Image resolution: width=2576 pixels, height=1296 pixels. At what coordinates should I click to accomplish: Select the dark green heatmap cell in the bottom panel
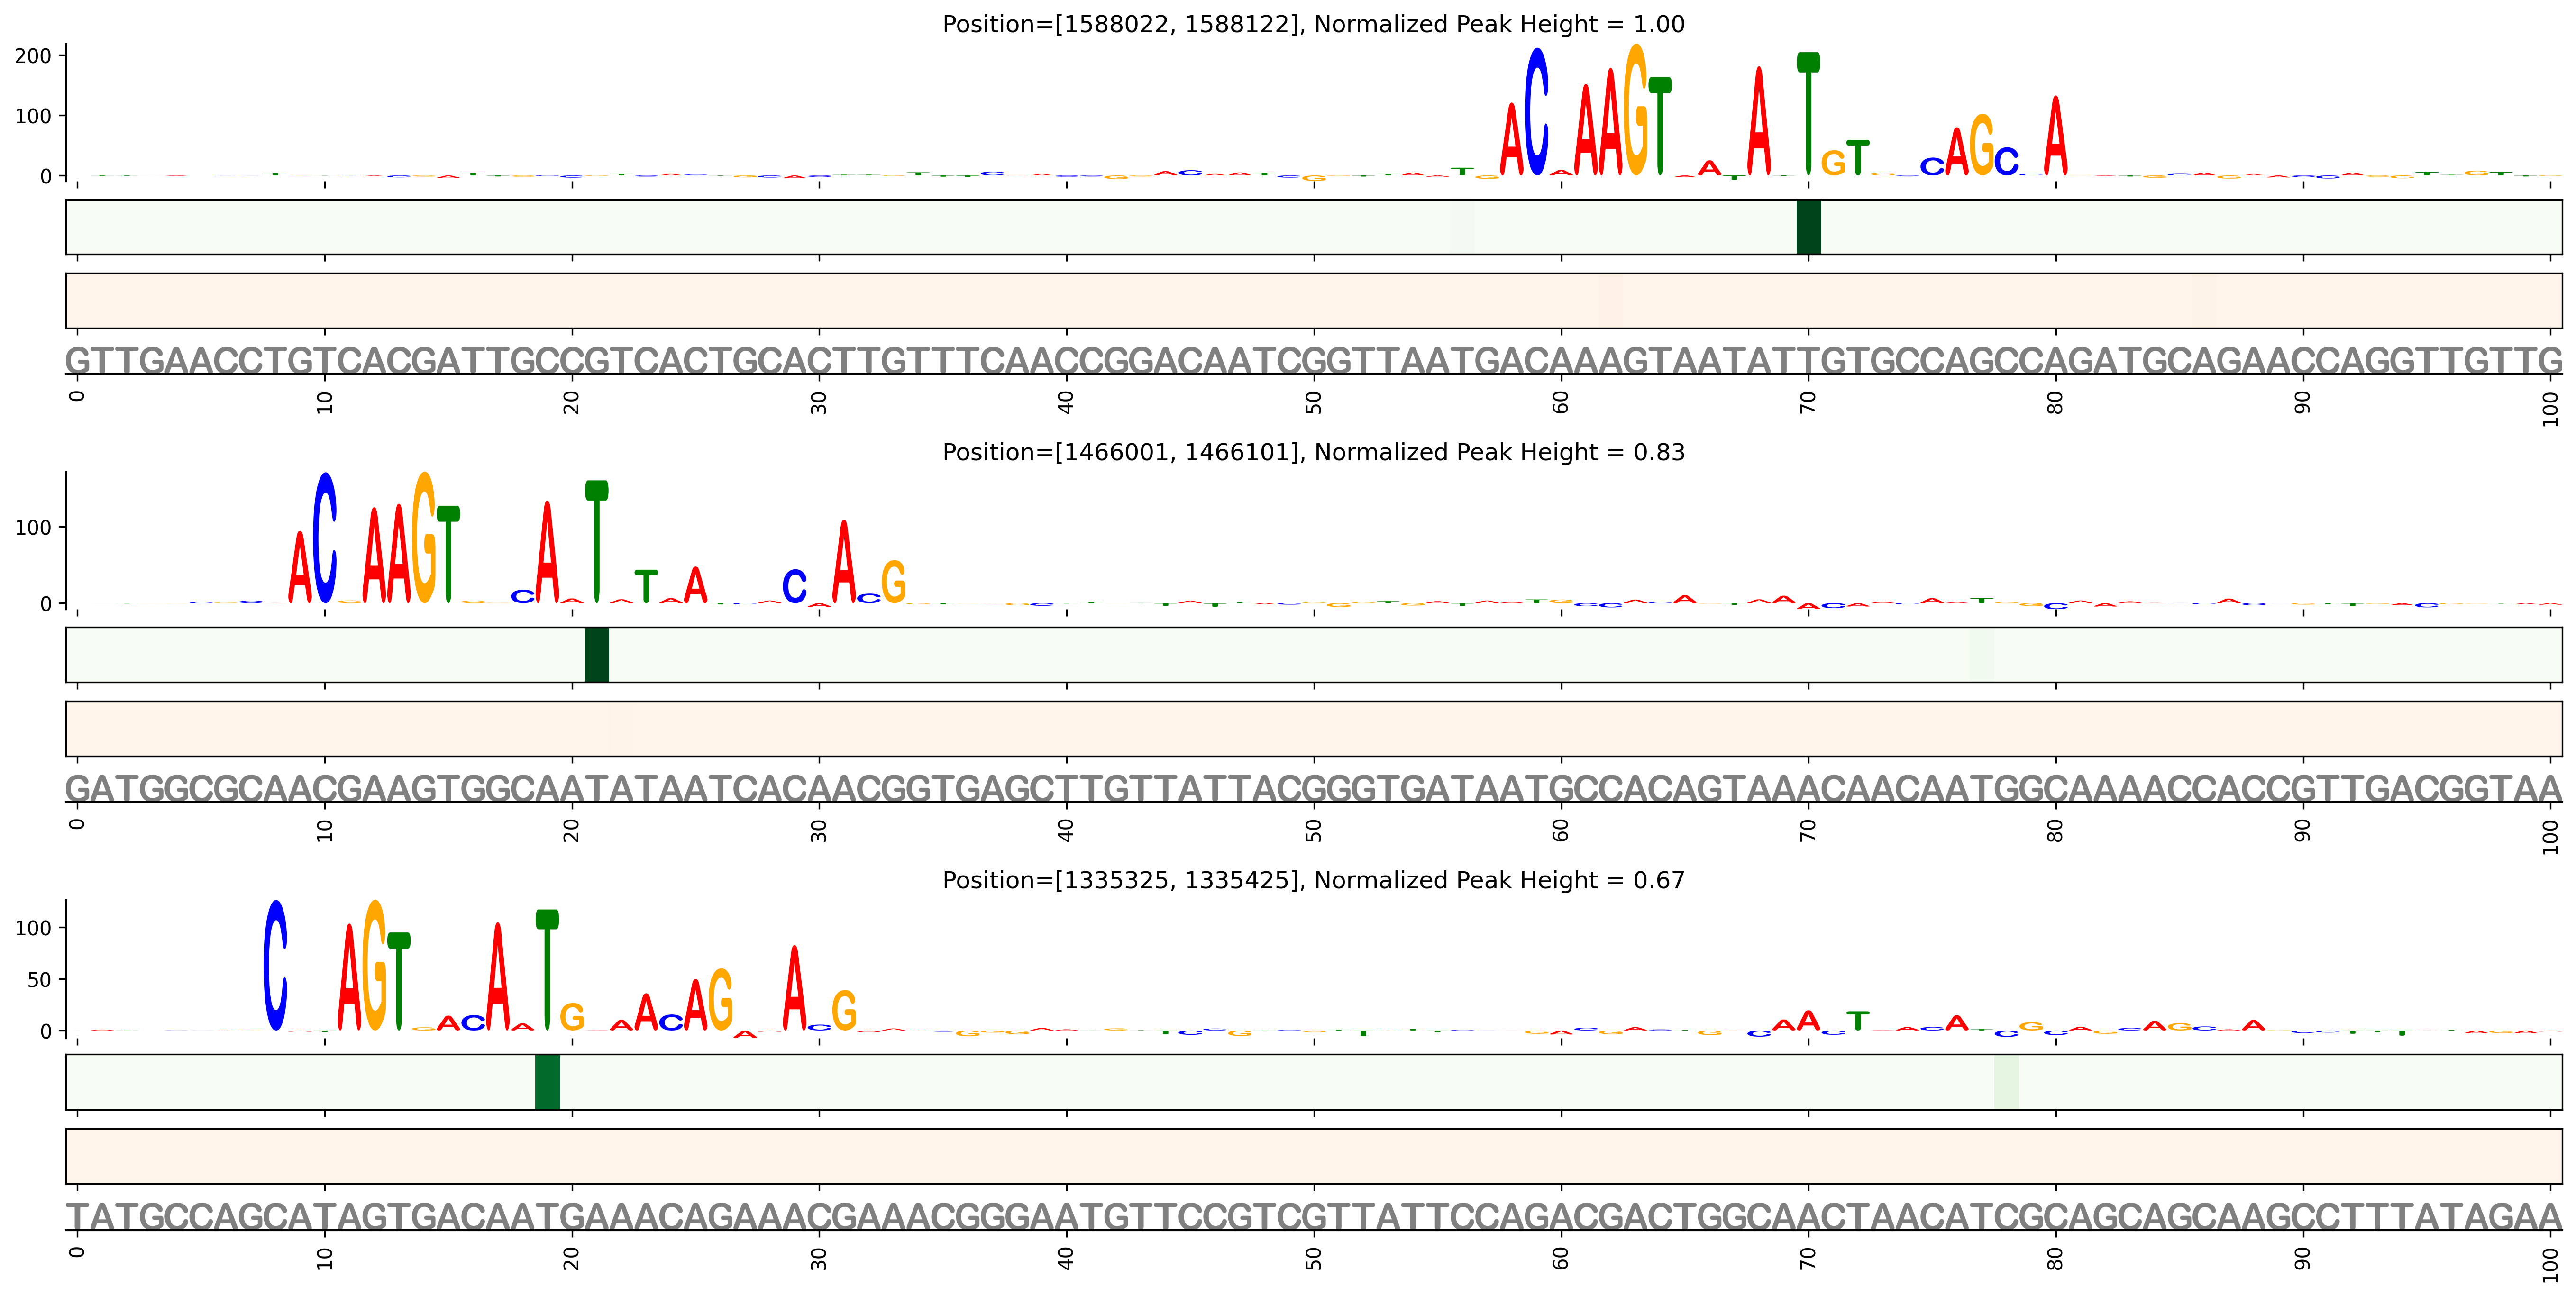point(547,1082)
